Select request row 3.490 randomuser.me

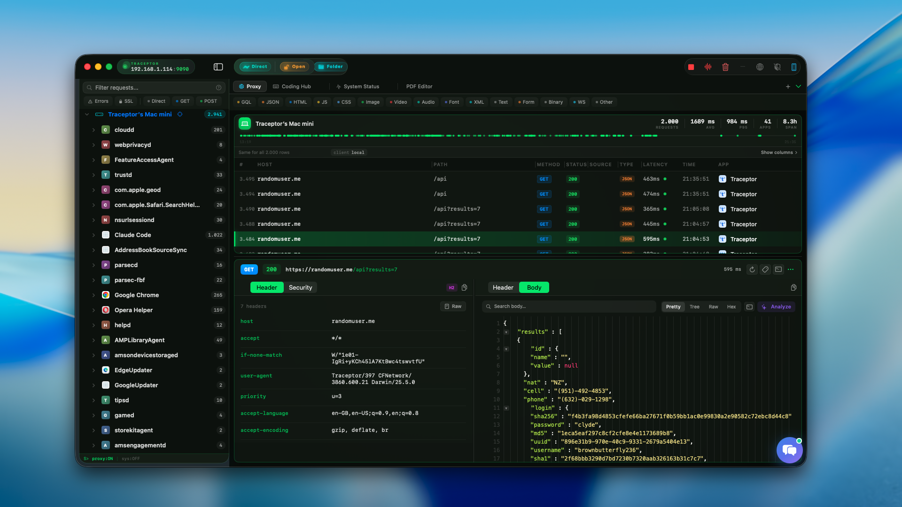click(518, 209)
